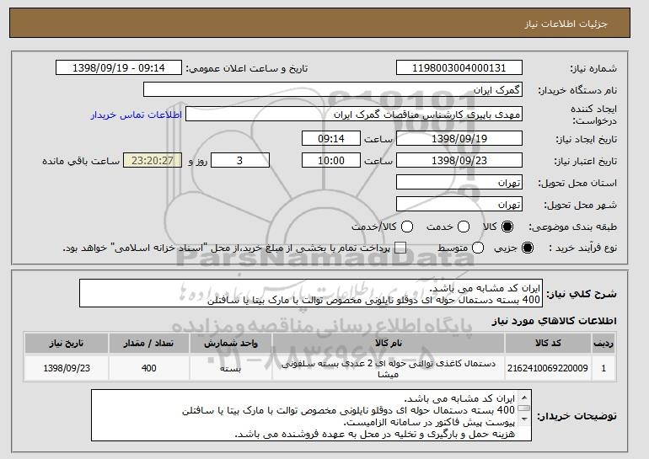Click the announcement date field 1398/09/19 - 09:14
The width and height of the screenshot is (649, 459).
click(x=118, y=67)
